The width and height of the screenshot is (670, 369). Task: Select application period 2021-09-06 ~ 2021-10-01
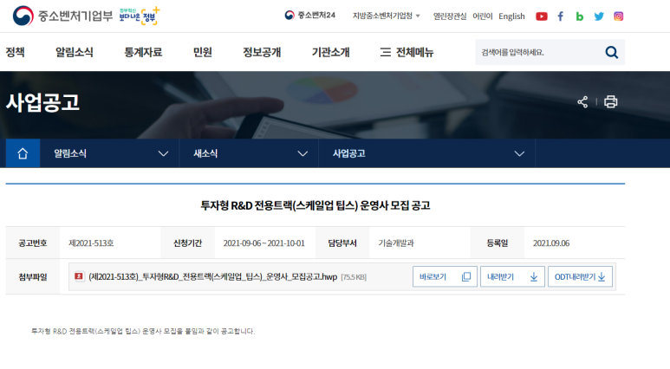click(x=263, y=243)
